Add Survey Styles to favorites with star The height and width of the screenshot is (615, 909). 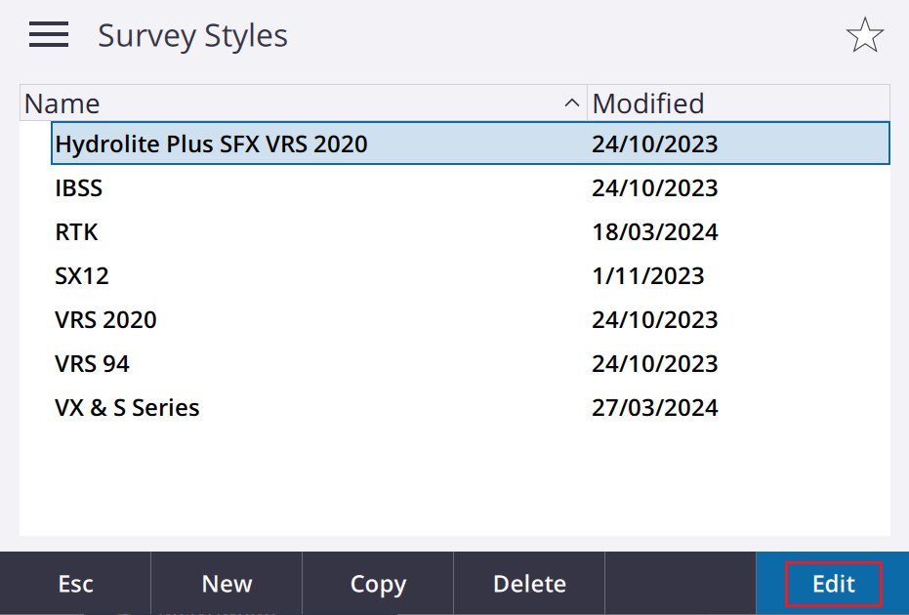click(864, 35)
